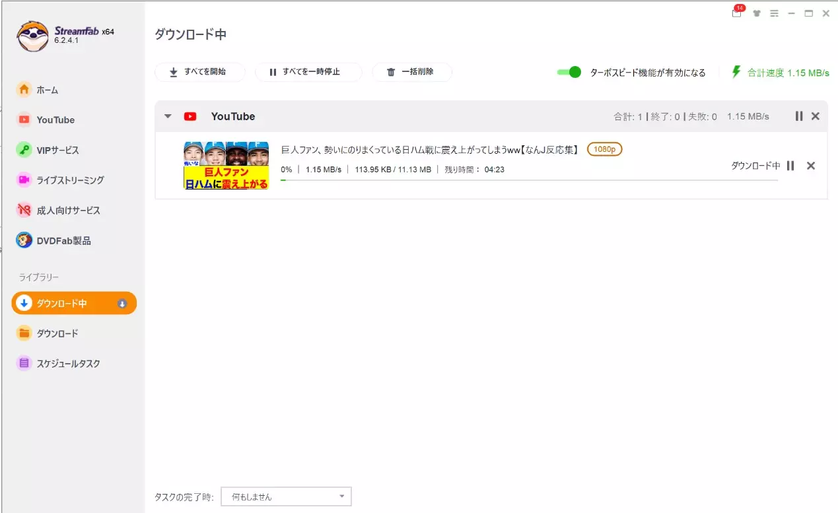Click the 残り時間 04:23 text

[475, 170]
